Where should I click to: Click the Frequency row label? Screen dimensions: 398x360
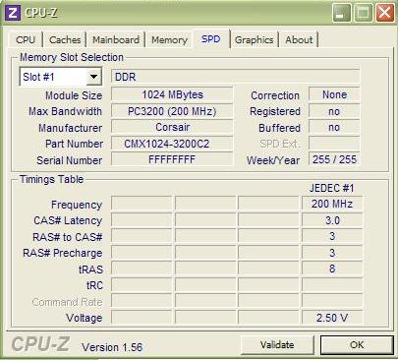coord(77,205)
